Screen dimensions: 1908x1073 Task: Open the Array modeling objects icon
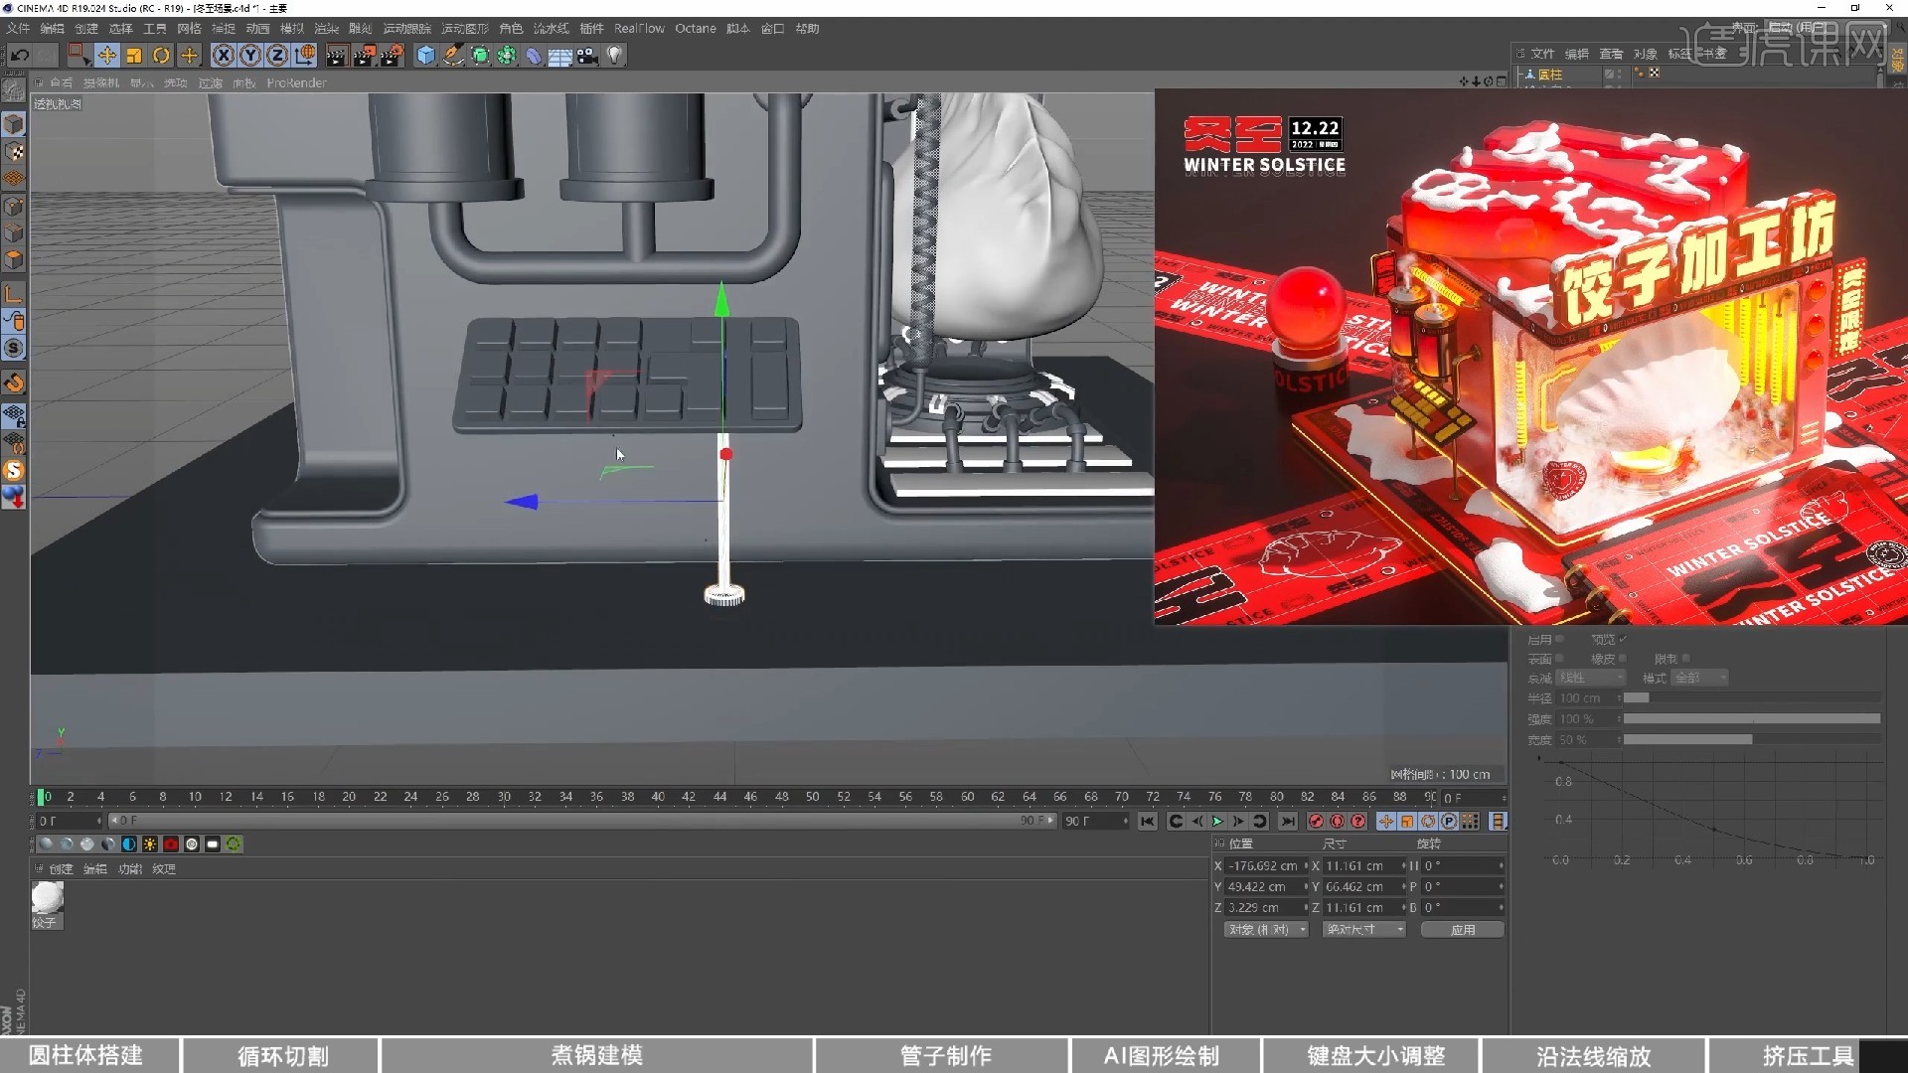coord(507,56)
